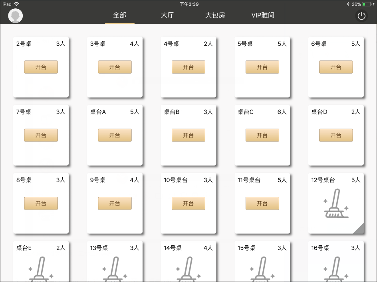Tap the broom icon on 16号桌

336,270
